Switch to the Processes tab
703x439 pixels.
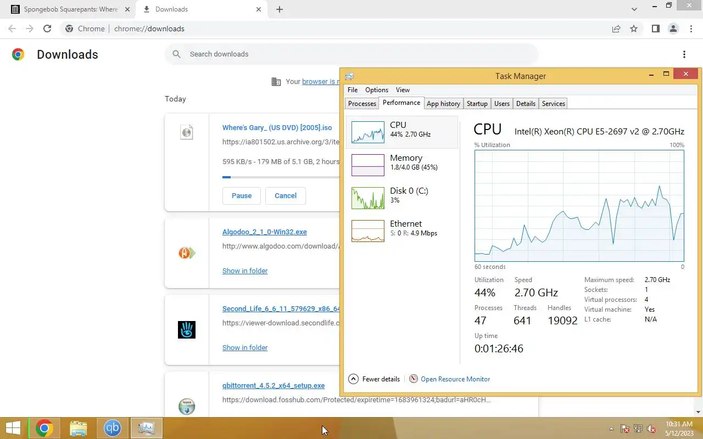point(362,104)
